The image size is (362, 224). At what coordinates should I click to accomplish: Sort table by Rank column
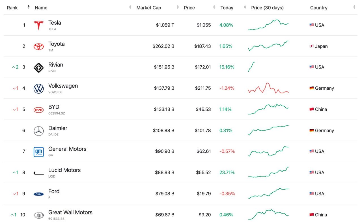pyautogui.click(x=12, y=8)
